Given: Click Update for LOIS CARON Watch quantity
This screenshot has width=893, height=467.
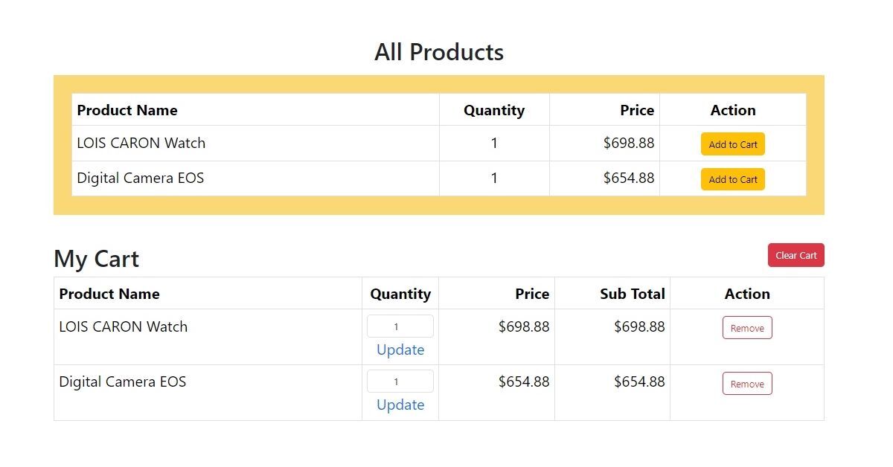Looking at the screenshot, I should click(400, 350).
